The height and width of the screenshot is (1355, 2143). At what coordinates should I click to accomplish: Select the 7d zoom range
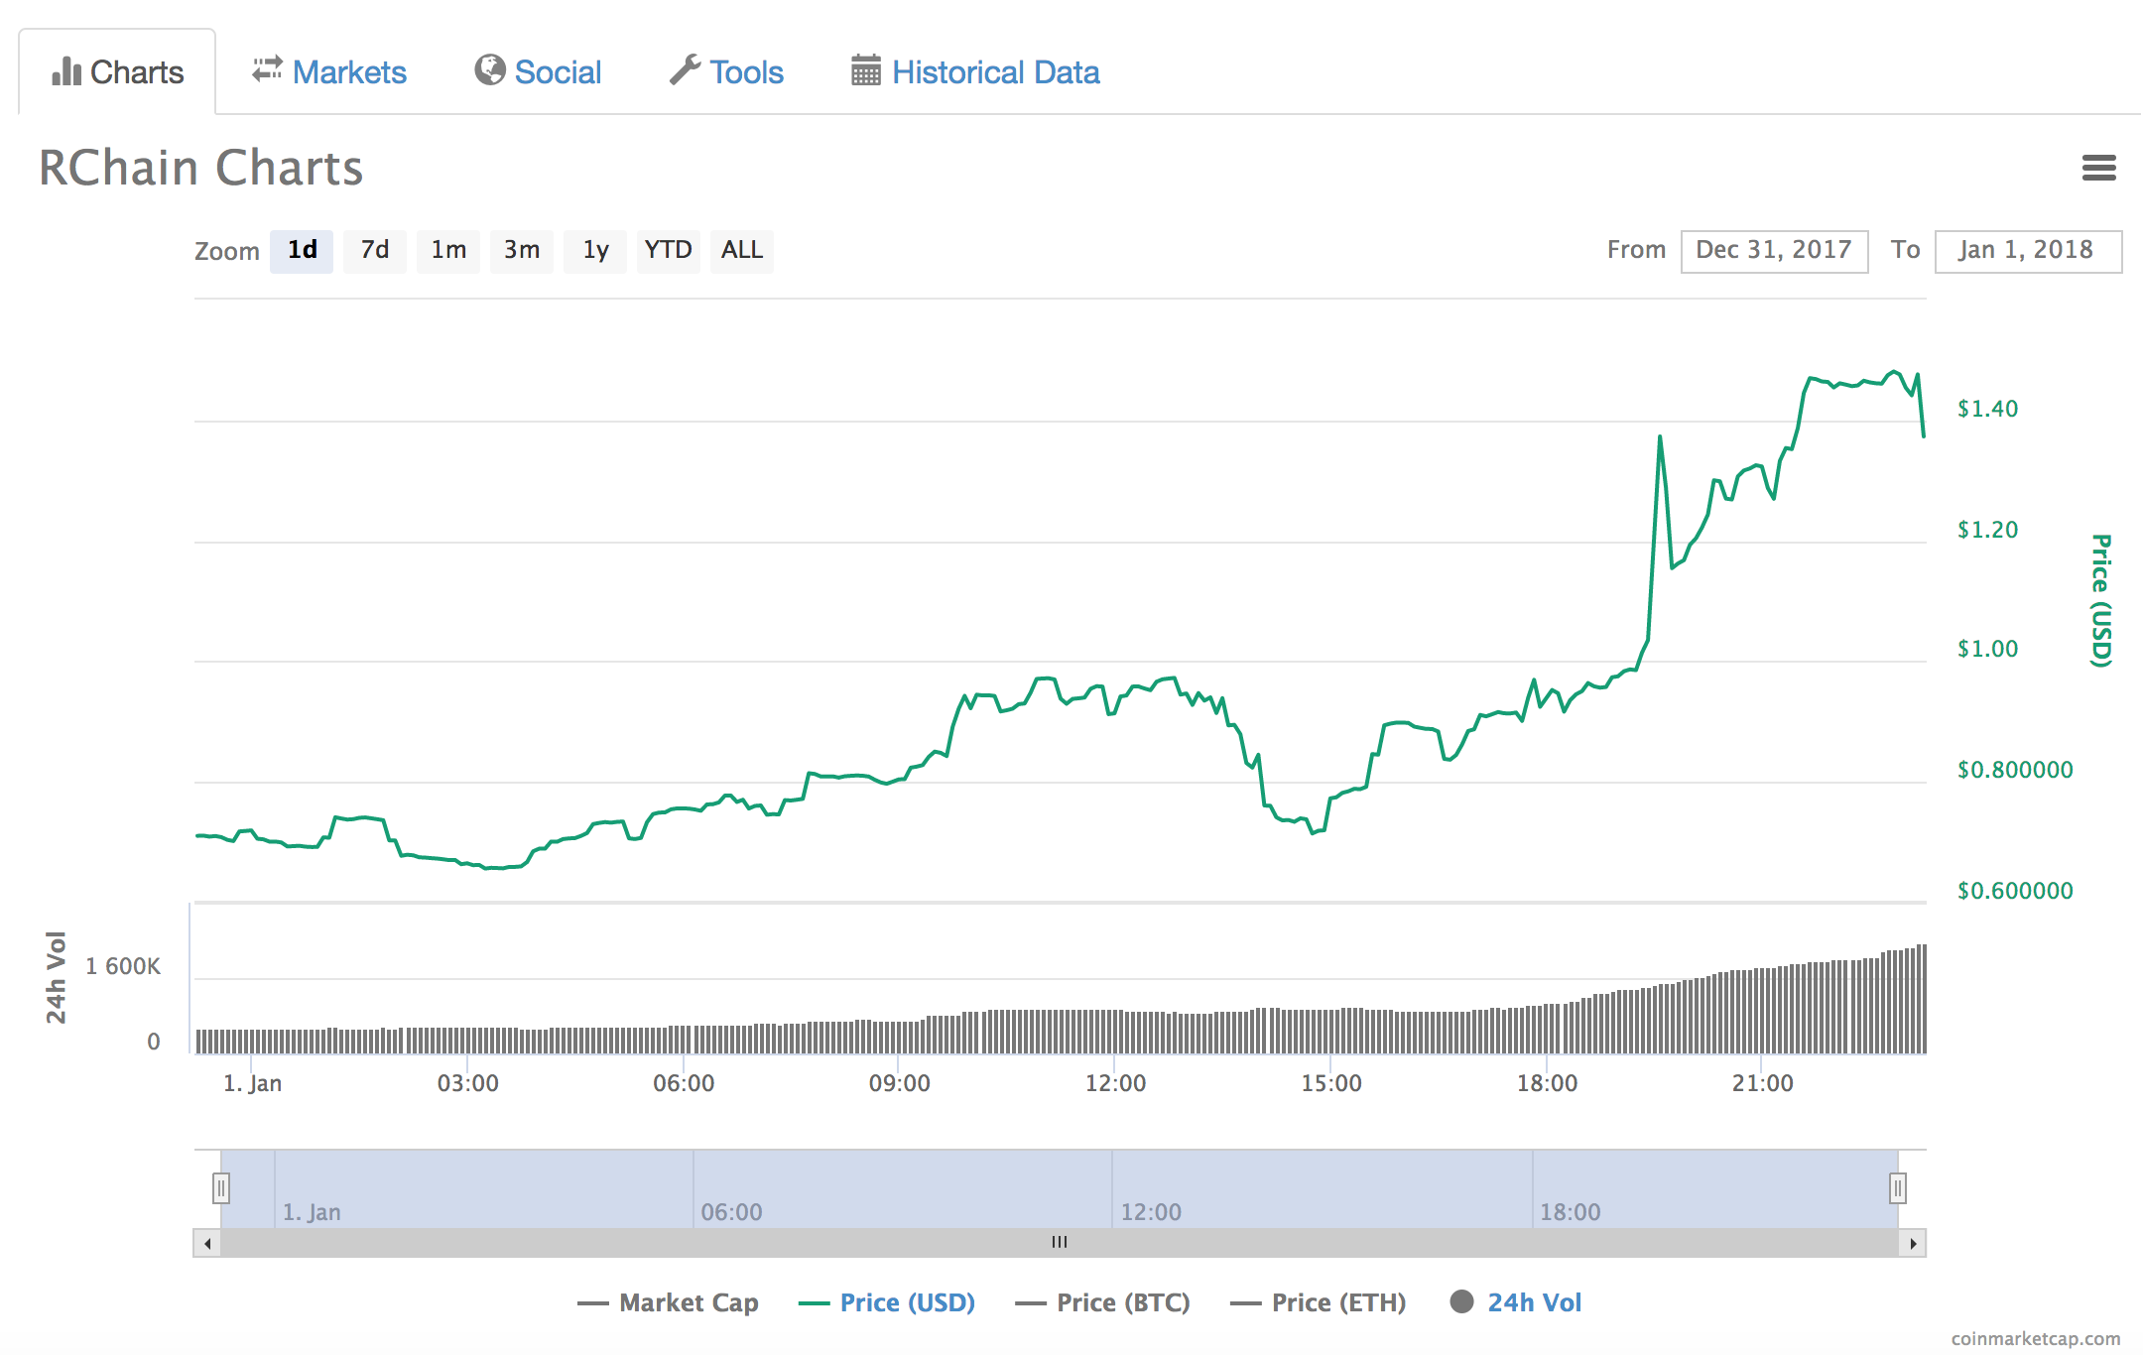(x=374, y=250)
